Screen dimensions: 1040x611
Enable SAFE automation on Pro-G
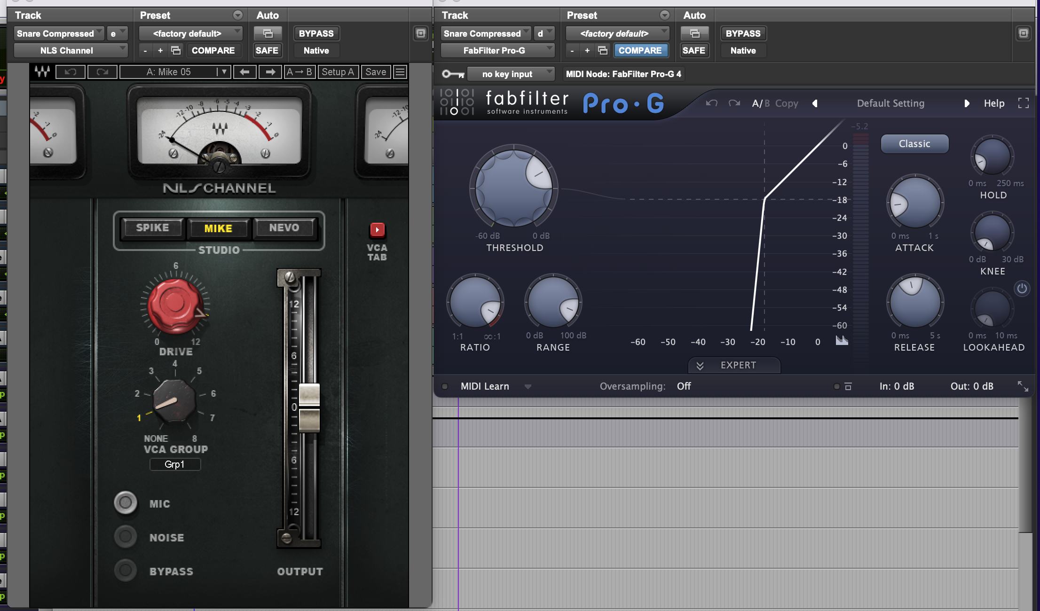point(694,50)
